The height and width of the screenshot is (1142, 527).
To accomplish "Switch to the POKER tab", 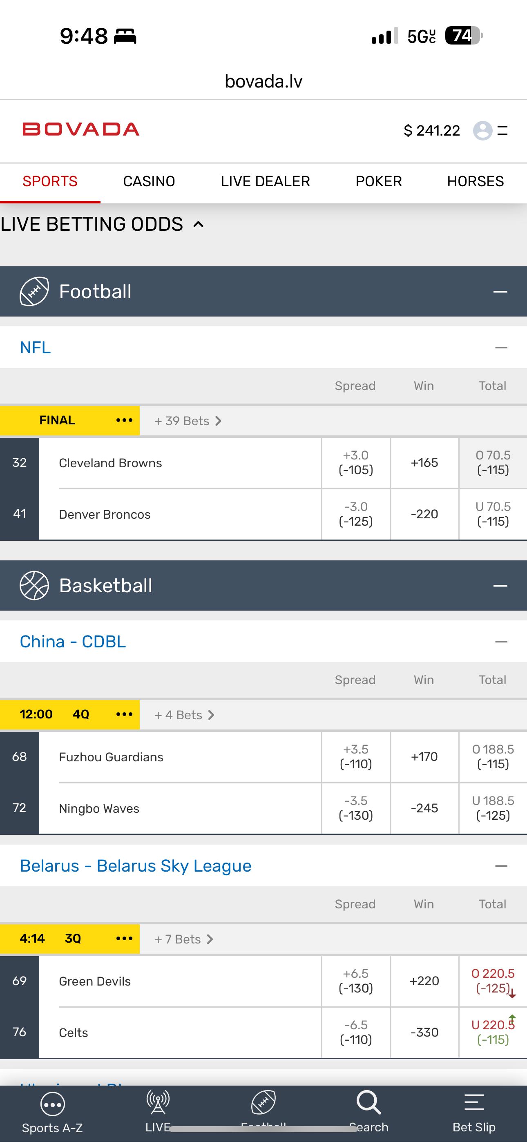I will coord(378,181).
